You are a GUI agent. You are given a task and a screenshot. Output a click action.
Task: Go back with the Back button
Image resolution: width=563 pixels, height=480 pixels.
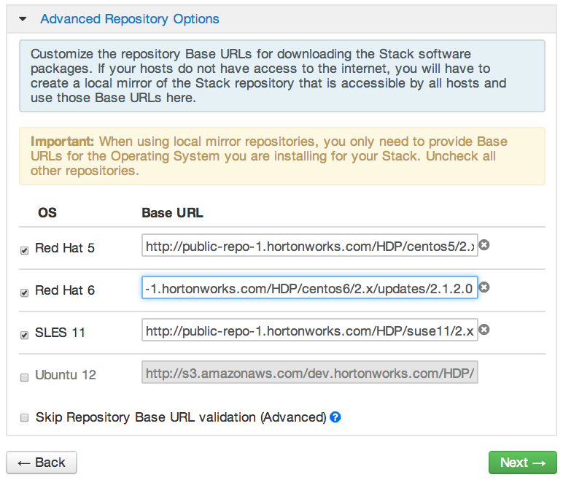pyautogui.click(x=42, y=462)
